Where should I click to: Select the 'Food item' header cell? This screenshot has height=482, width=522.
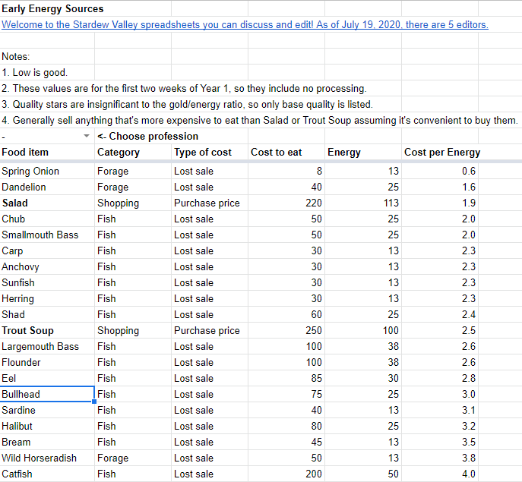(x=26, y=152)
